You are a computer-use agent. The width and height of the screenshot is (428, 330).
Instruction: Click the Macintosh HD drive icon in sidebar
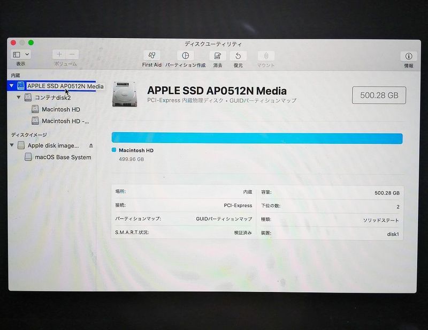point(35,109)
